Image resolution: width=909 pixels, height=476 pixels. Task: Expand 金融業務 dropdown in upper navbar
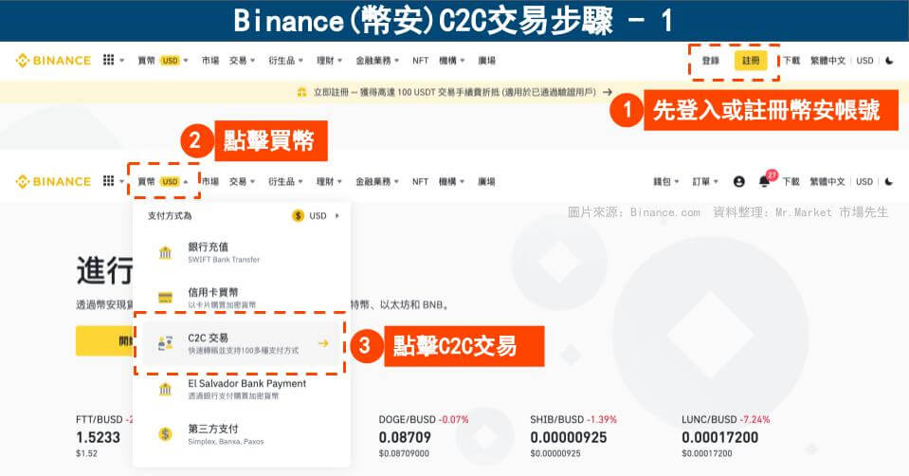tap(377, 61)
